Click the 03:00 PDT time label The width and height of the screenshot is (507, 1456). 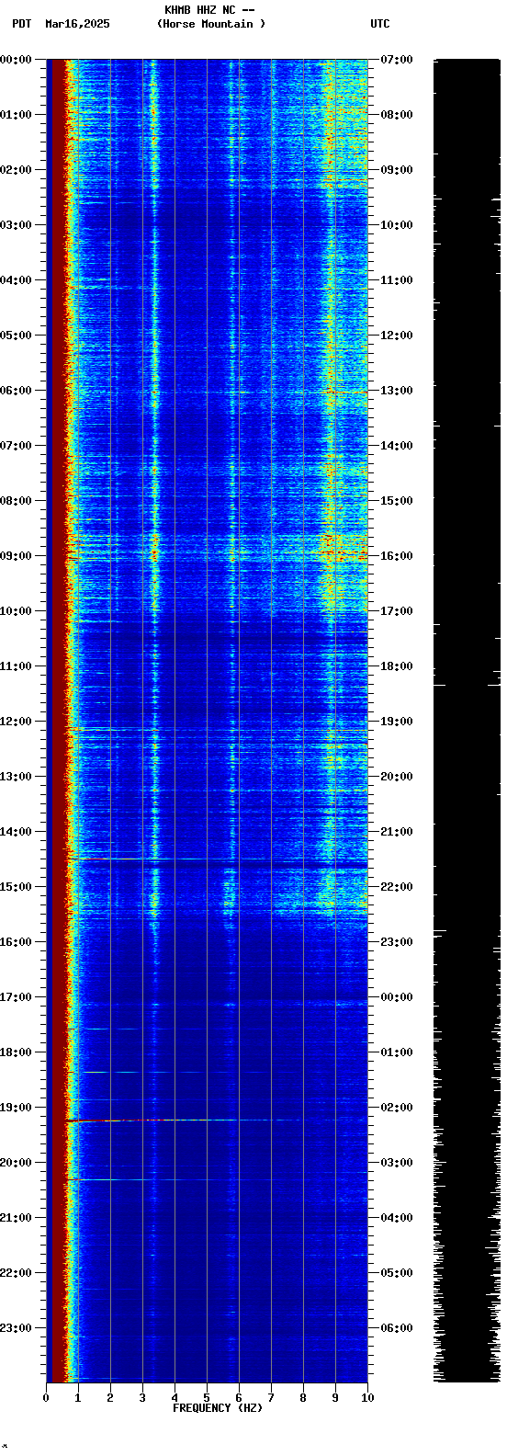point(17,225)
